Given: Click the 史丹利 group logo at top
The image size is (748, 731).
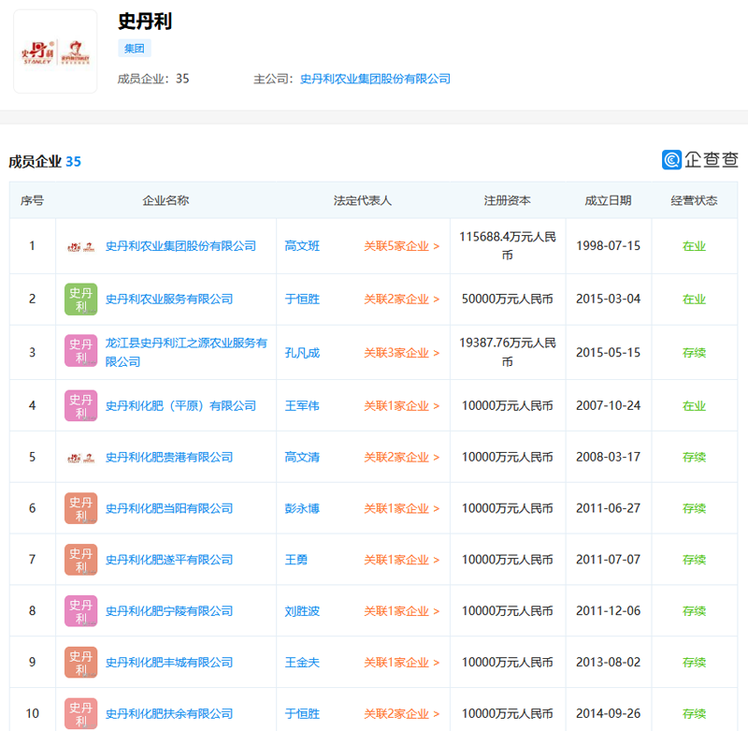Looking at the screenshot, I should [x=55, y=51].
